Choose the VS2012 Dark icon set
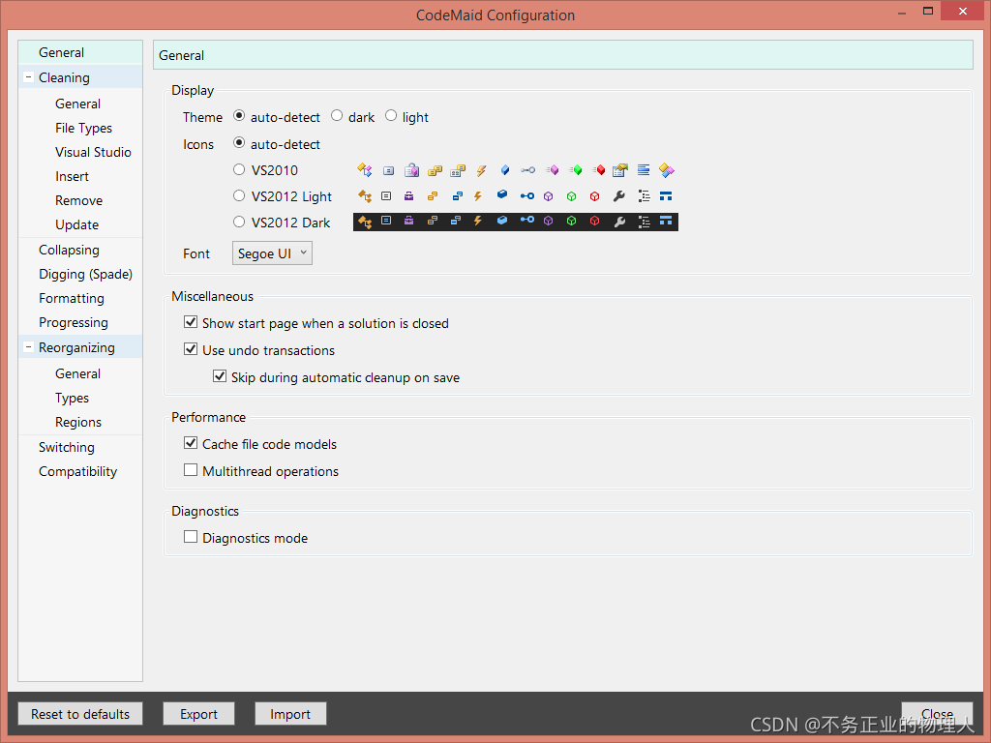991x743 pixels. tap(239, 222)
